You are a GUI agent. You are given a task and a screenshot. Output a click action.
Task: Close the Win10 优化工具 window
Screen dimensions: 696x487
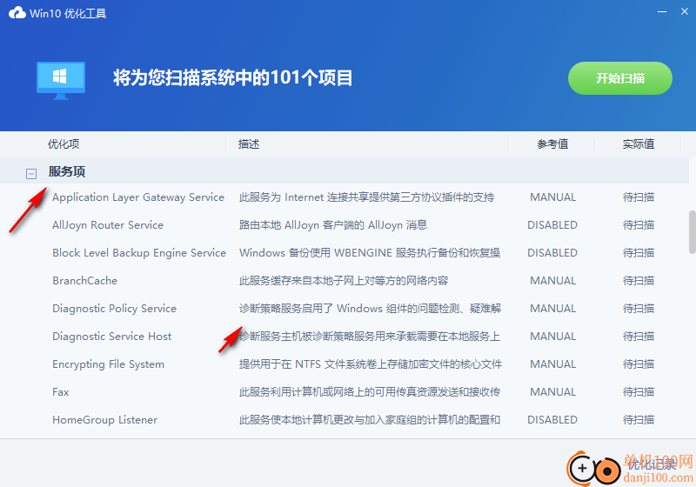coord(685,12)
